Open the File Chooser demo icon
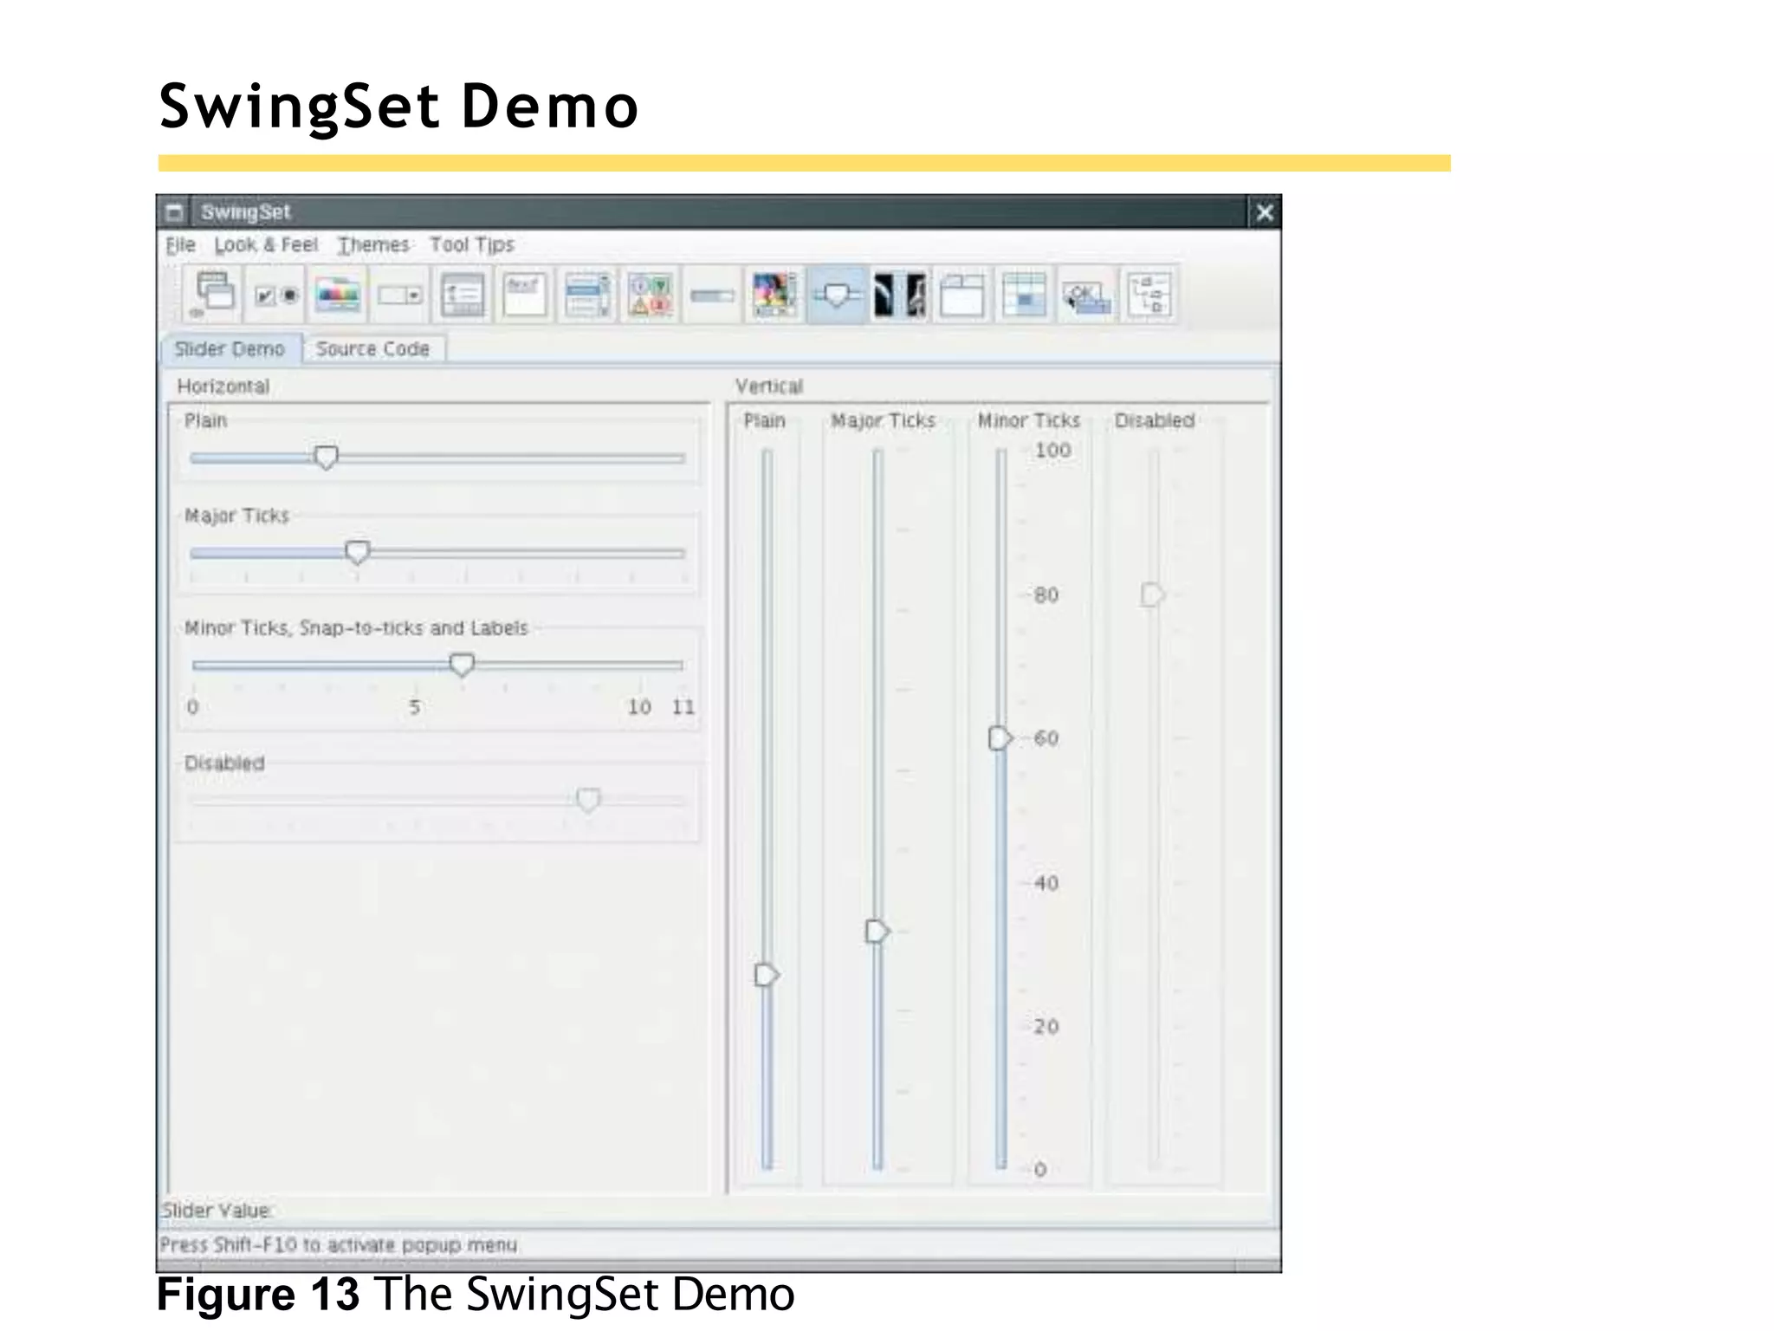 pos(463,295)
